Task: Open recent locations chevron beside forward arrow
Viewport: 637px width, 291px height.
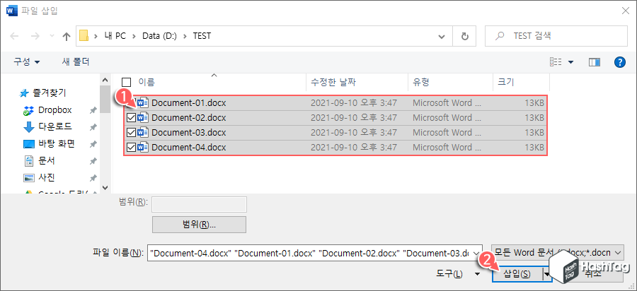Action: 52,36
